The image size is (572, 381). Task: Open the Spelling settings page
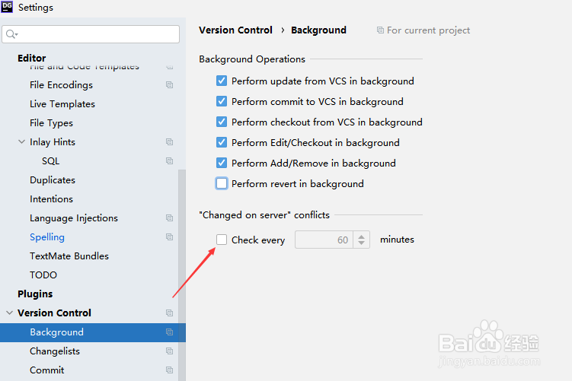pos(47,237)
